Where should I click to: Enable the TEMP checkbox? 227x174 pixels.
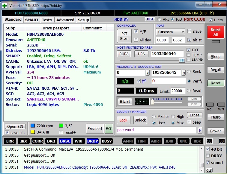tap(188, 55)
